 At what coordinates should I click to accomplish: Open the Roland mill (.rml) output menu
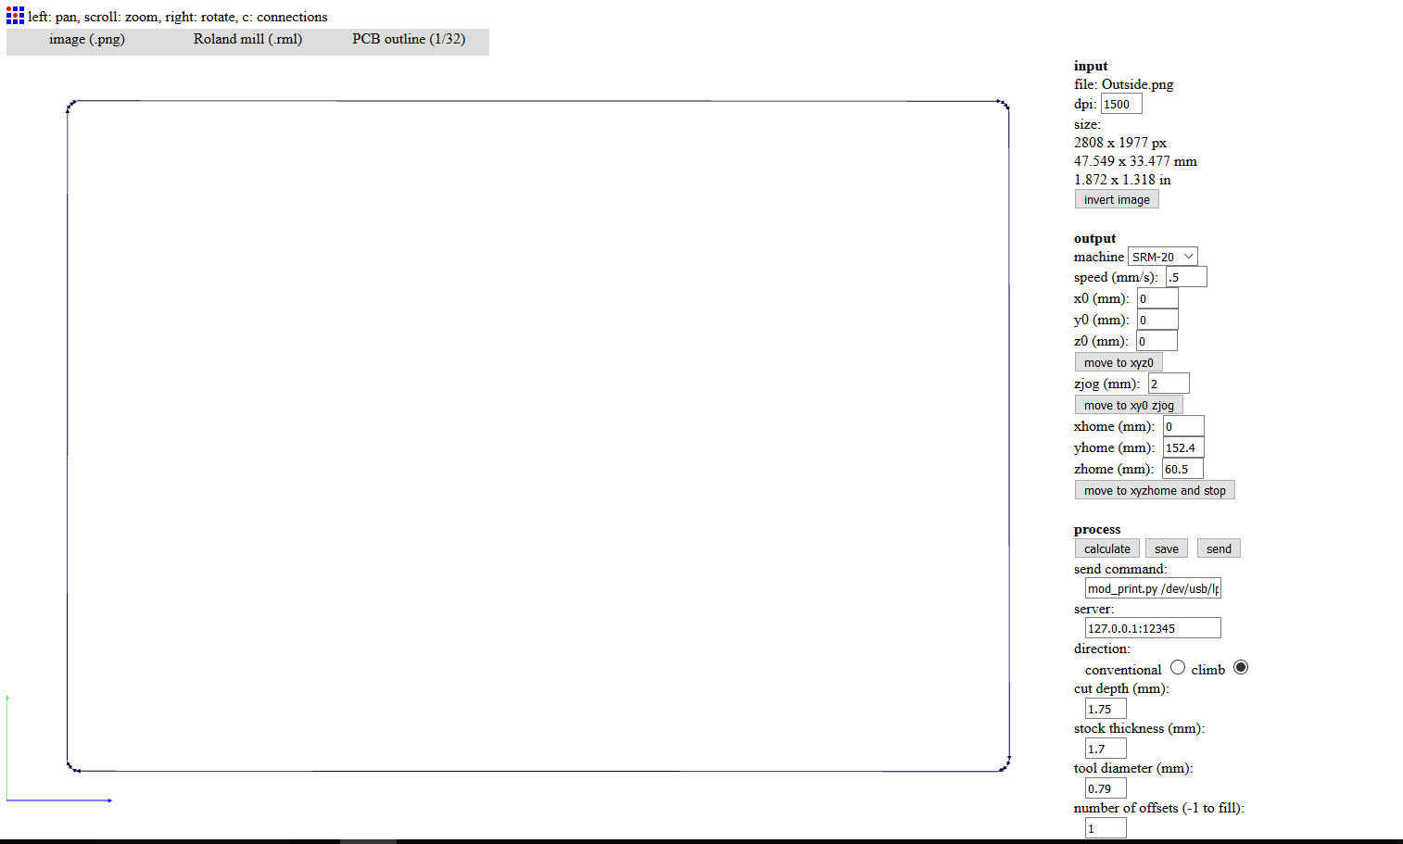tap(247, 39)
